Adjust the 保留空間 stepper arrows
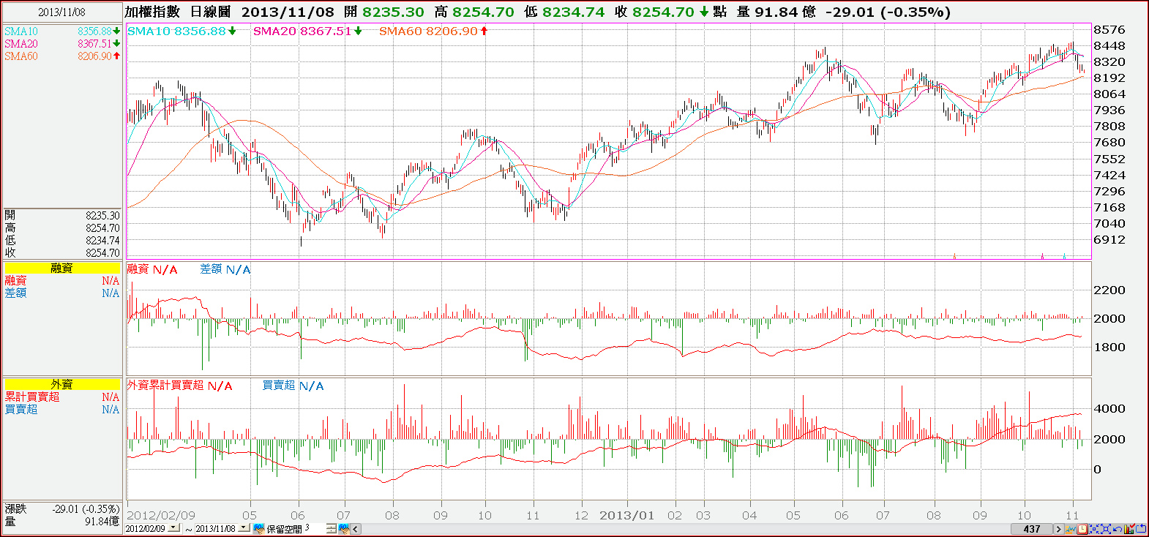This screenshot has width=1149, height=537. tap(332, 528)
